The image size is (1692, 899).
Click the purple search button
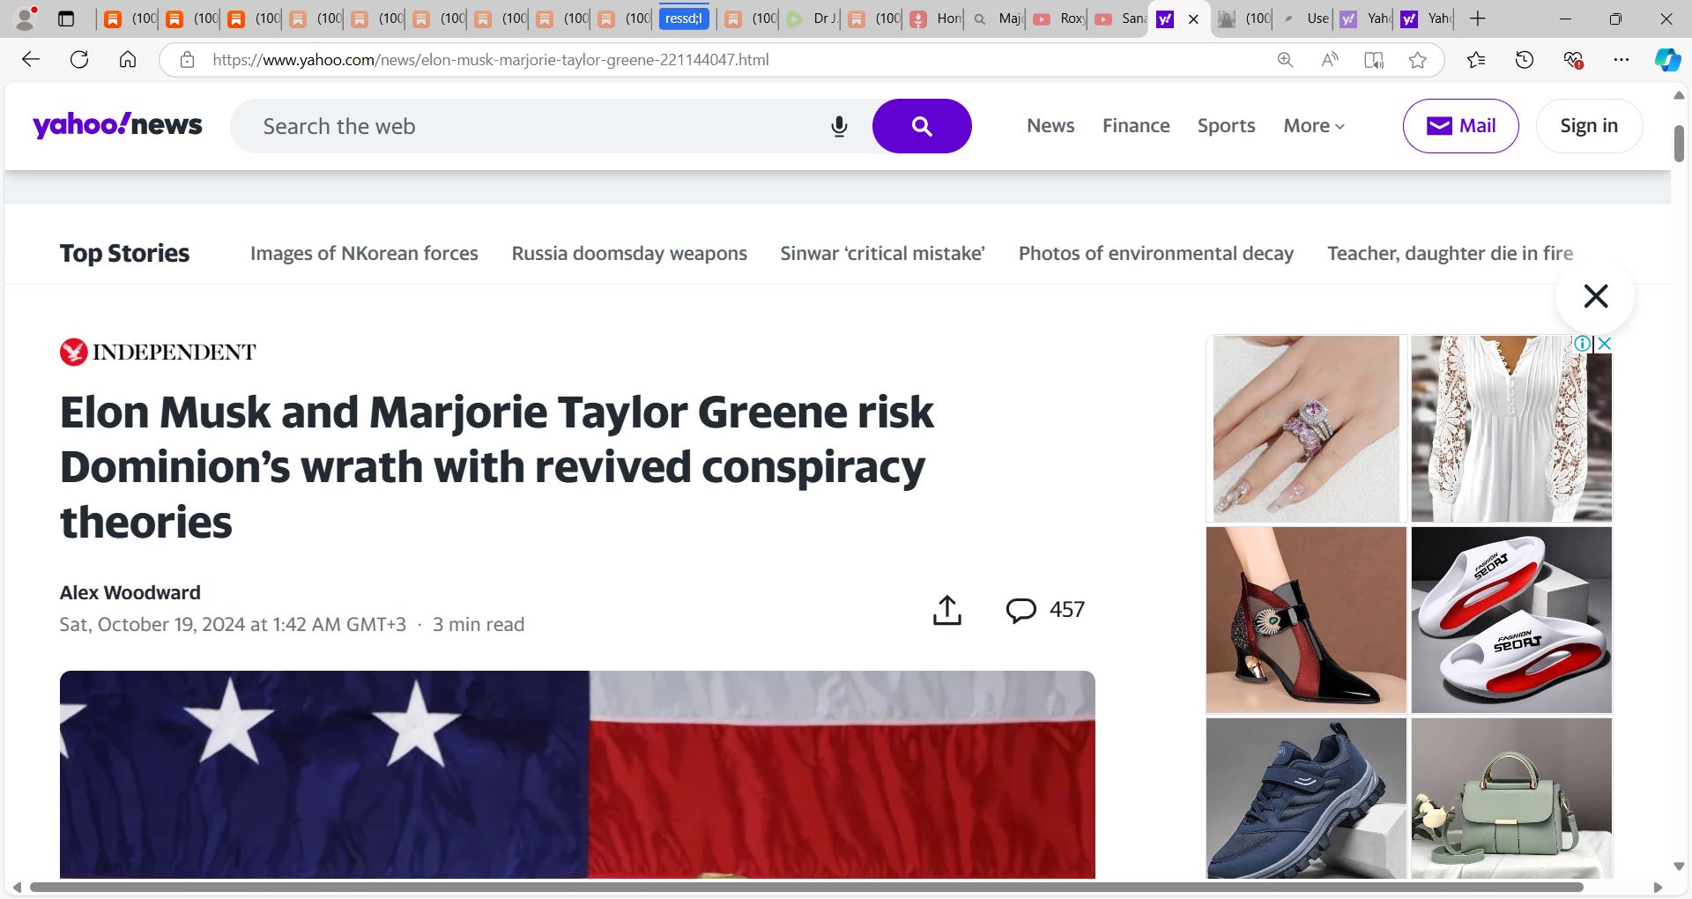922,126
